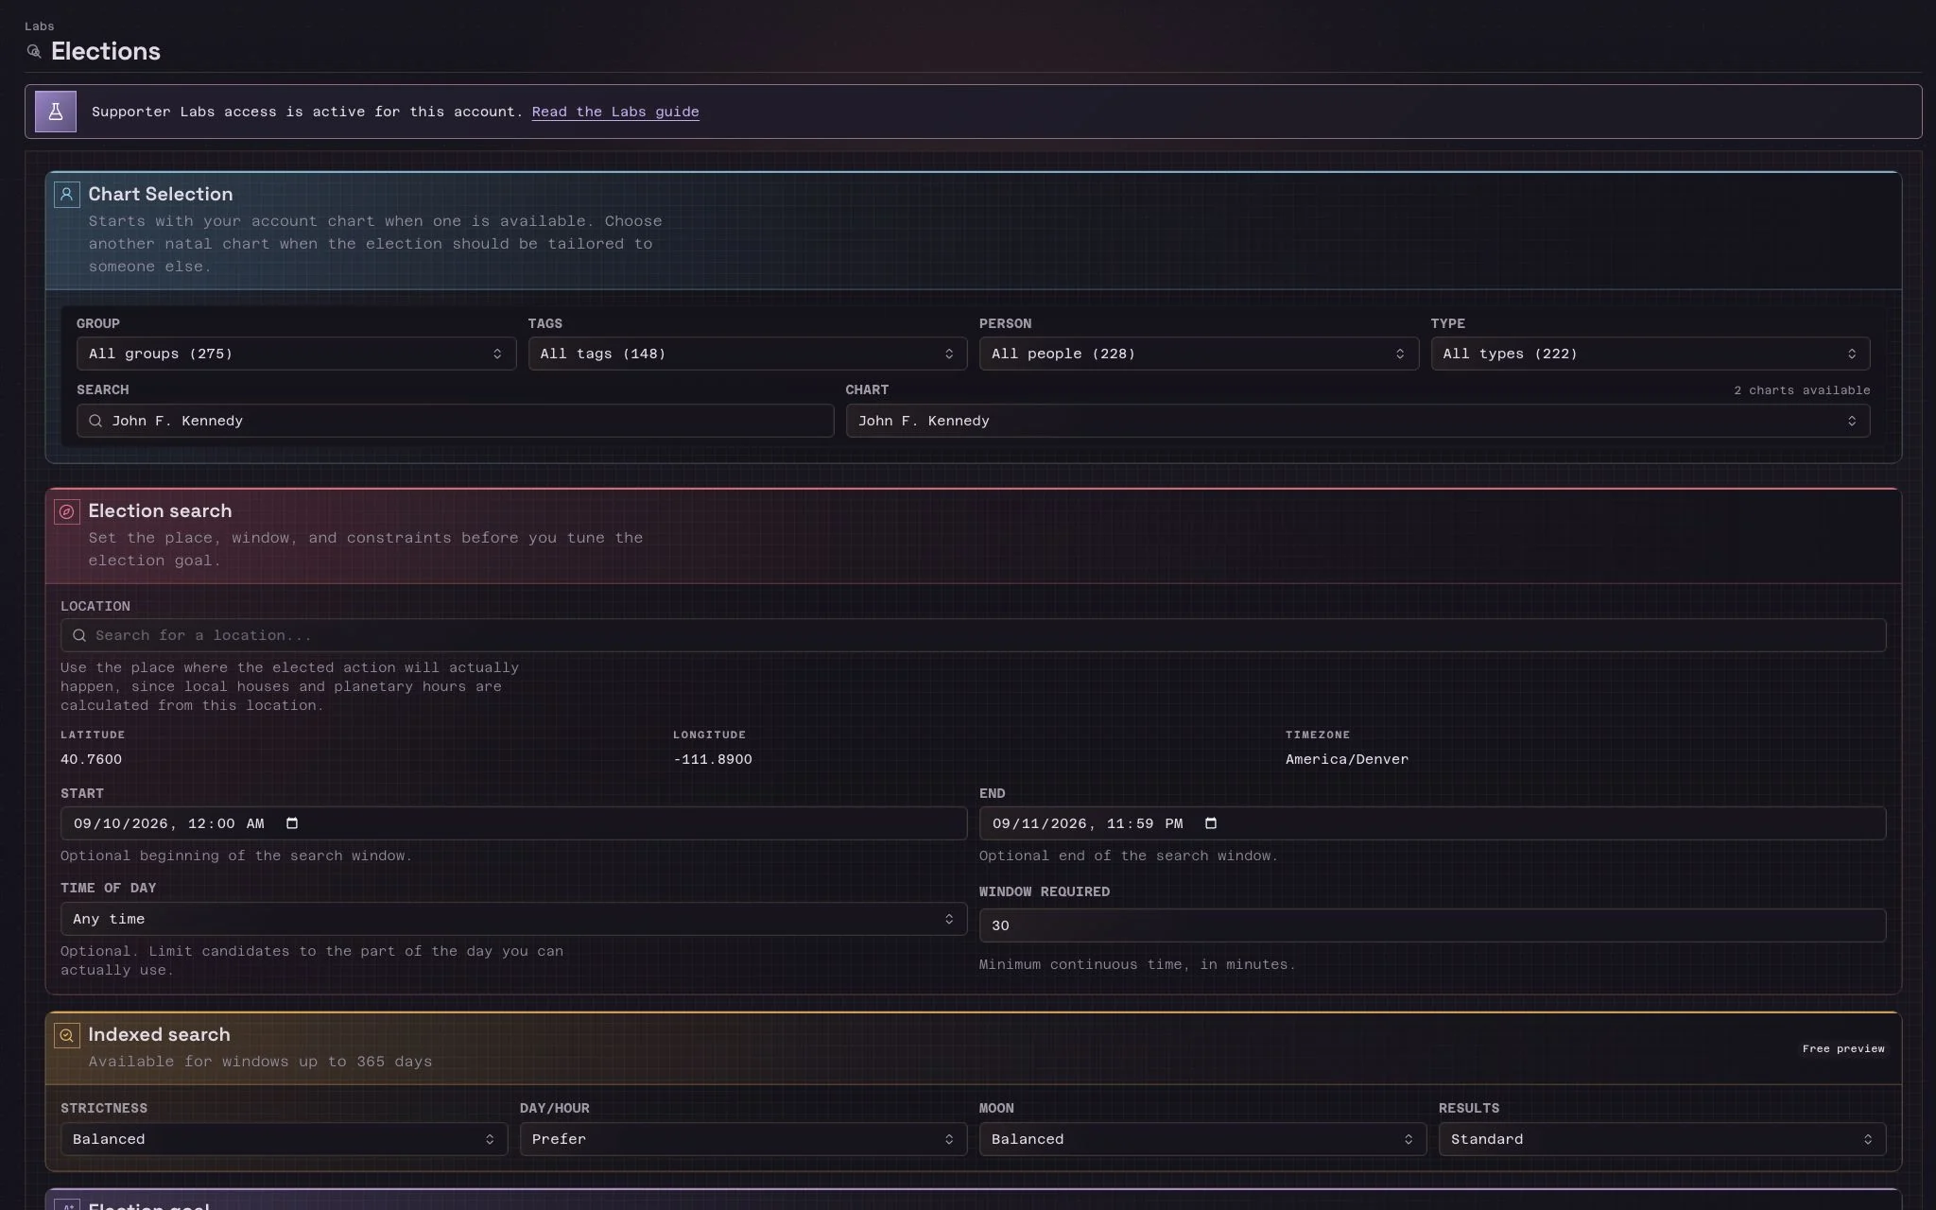Click the Labs breadcrumb label

click(40, 26)
